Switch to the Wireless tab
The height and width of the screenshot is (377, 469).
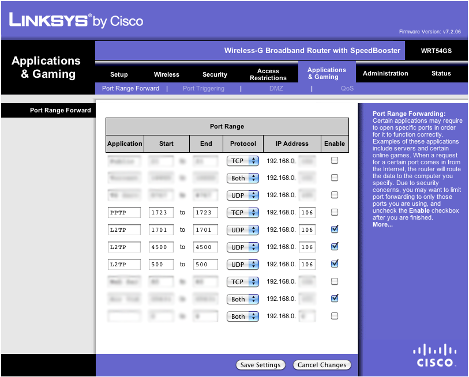click(x=166, y=74)
